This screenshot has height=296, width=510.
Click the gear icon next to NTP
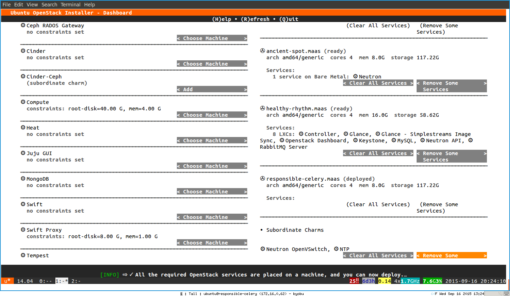click(x=336, y=249)
